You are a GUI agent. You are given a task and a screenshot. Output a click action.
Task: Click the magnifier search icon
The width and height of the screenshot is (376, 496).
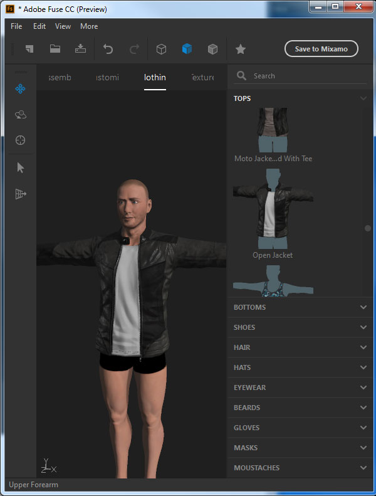[x=242, y=76]
